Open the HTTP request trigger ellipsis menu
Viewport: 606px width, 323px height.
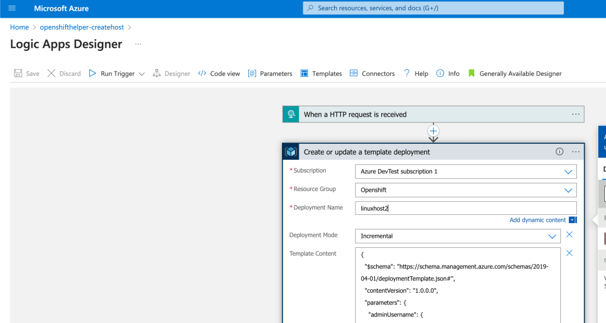point(575,114)
